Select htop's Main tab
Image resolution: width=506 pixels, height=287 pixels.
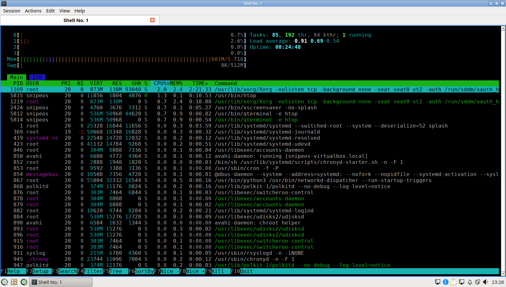[17, 77]
